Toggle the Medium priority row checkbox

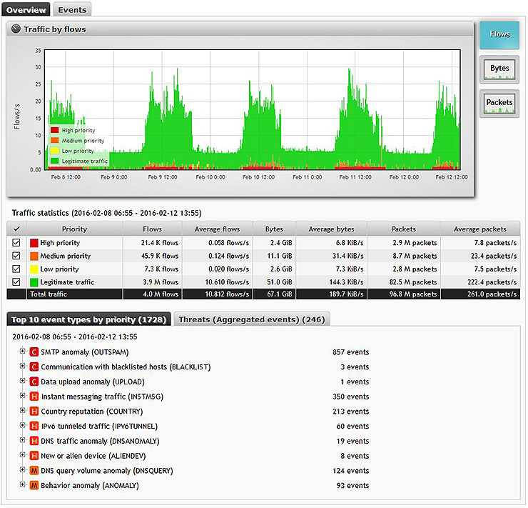pos(16,256)
